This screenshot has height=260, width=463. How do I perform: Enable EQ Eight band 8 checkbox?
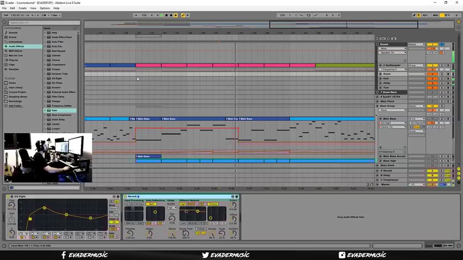(101, 238)
